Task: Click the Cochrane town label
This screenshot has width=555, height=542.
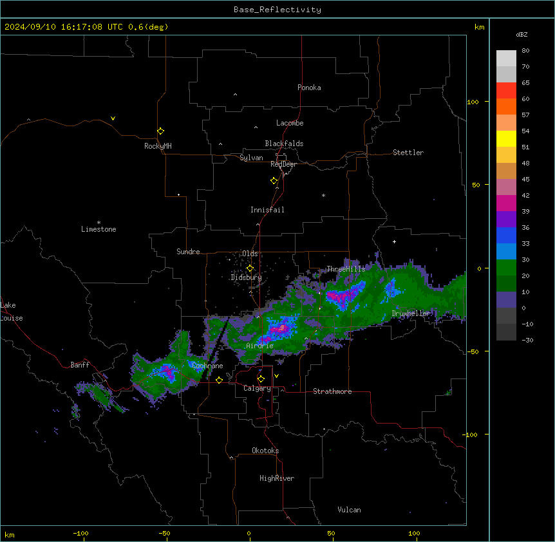Action: pos(207,366)
